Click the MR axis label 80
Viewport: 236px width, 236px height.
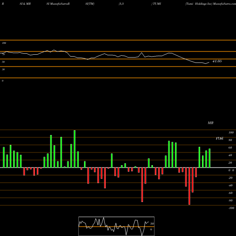tap(230, 140)
